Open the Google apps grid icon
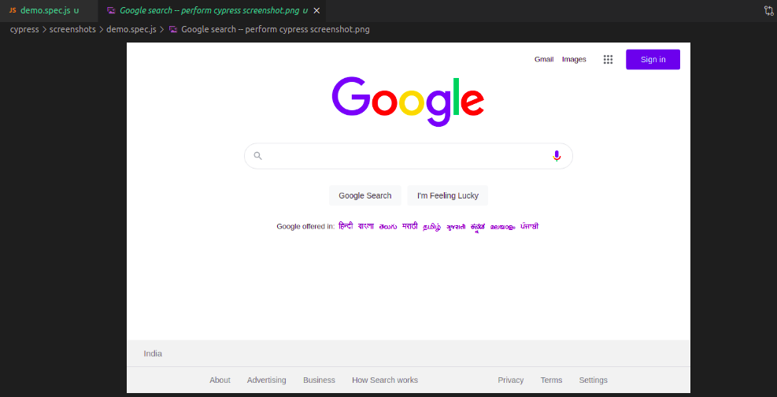777x397 pixels. tap(608, 60)
